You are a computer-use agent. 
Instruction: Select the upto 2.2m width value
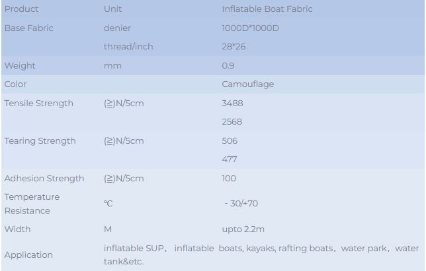pos(243,229)
